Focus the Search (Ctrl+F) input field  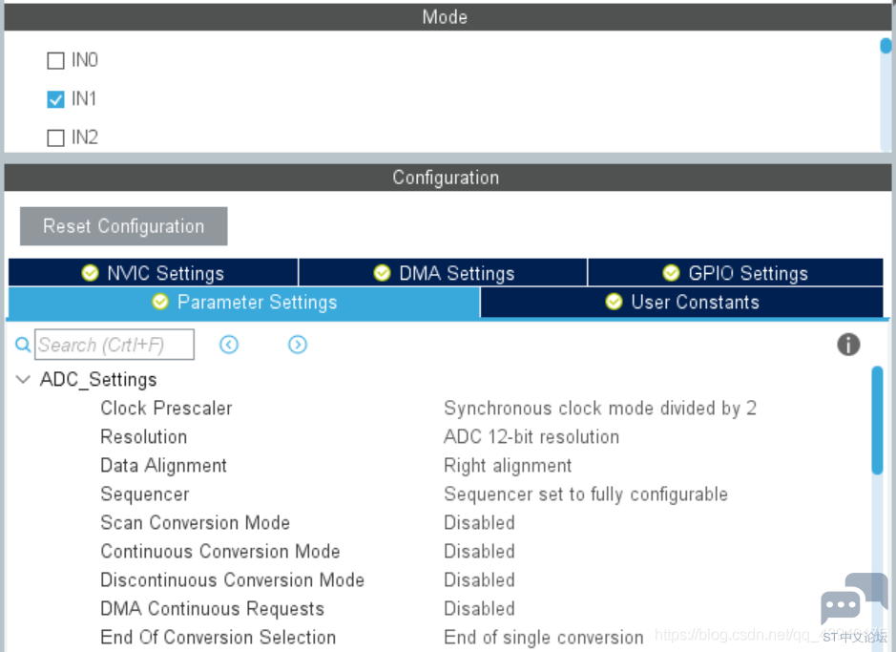click(x=115, y=345)
